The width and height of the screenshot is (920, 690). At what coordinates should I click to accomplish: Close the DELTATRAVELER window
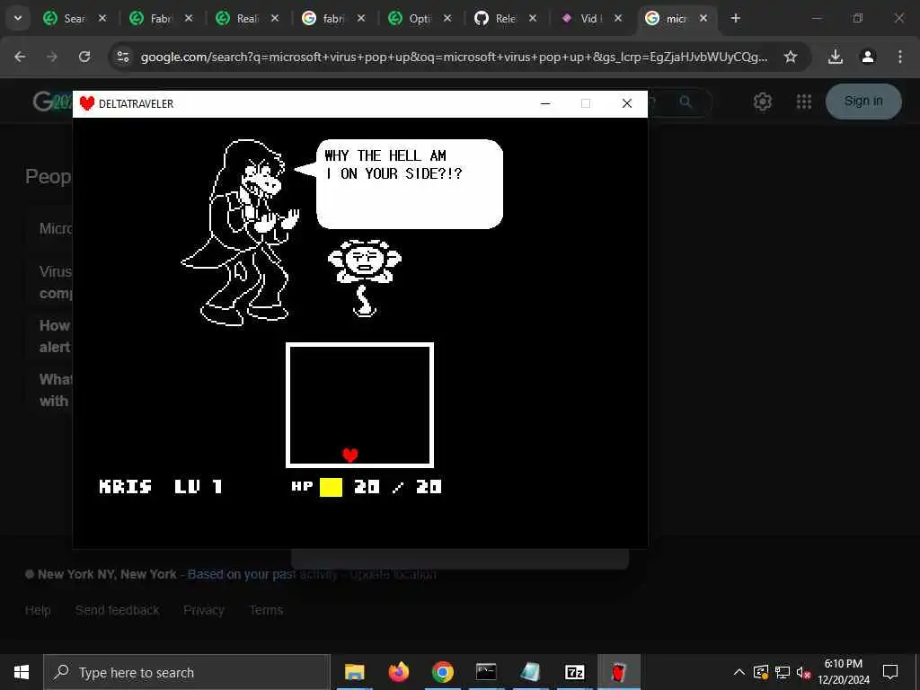(626, 104)
